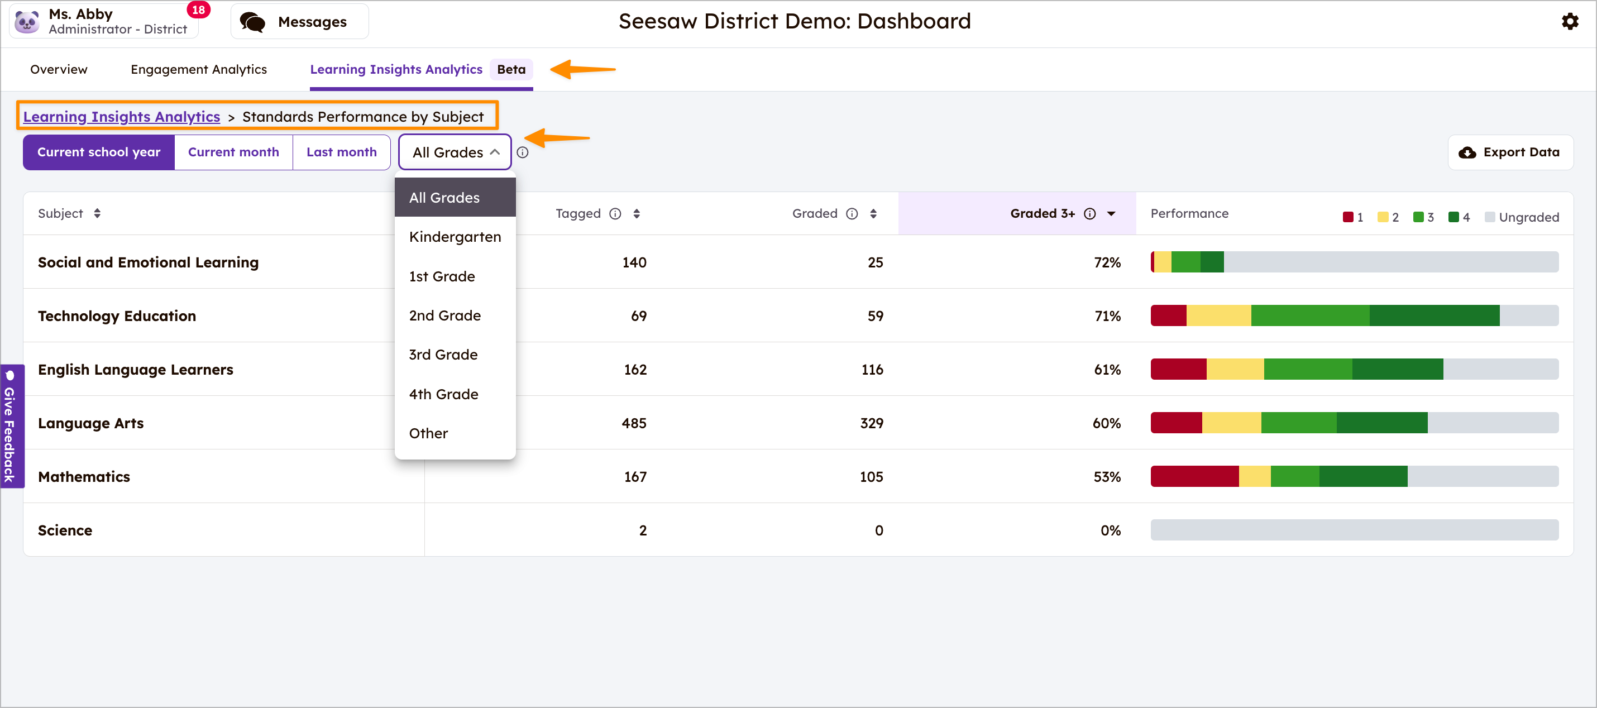The width and height of the screenshot is (1597, 708).
Task: Click the Export Data cloud icon
Action: tap(1467, 152)
